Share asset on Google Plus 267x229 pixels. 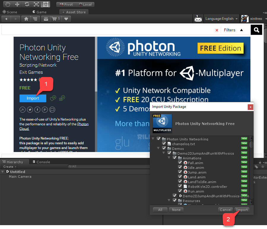45,110
